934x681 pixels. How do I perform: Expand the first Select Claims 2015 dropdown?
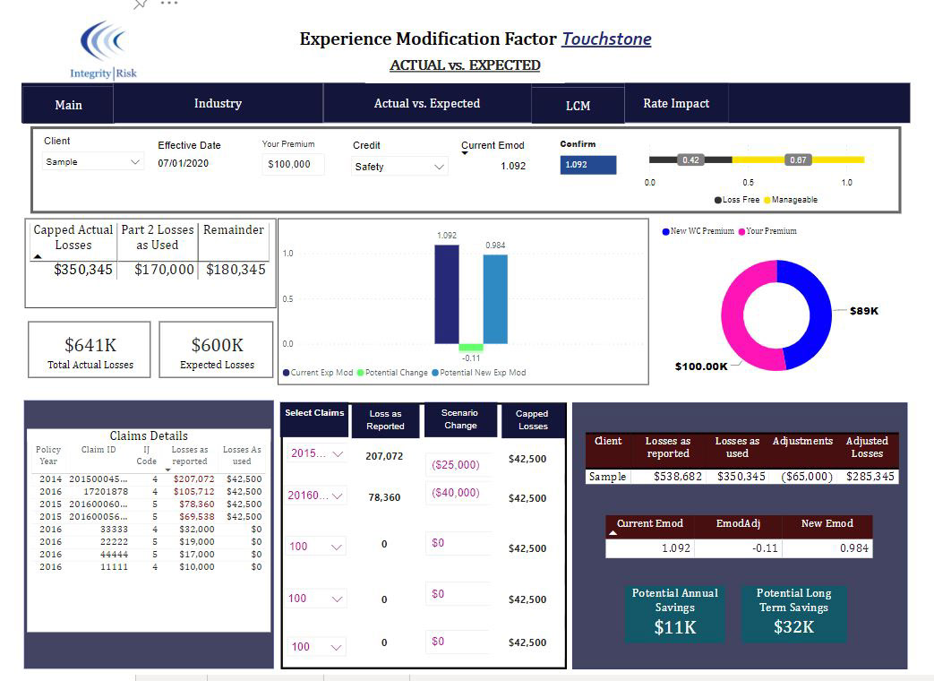pyautogui.click(x=316, y=454)
